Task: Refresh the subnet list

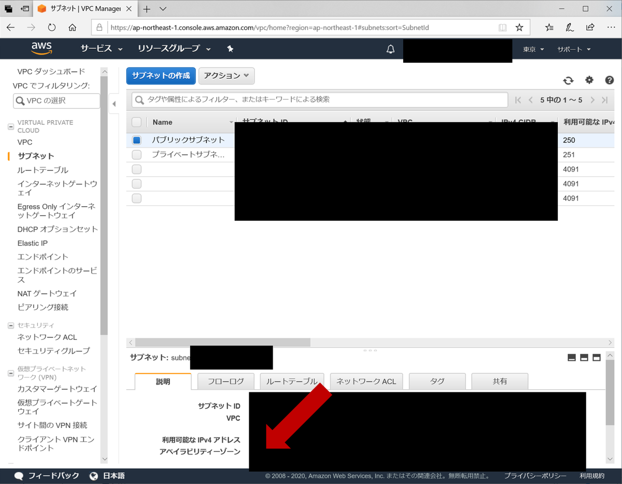Action: coord(569,80)
